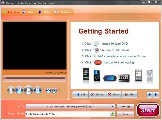Focus the Output Folder path field

pos(67,114)
